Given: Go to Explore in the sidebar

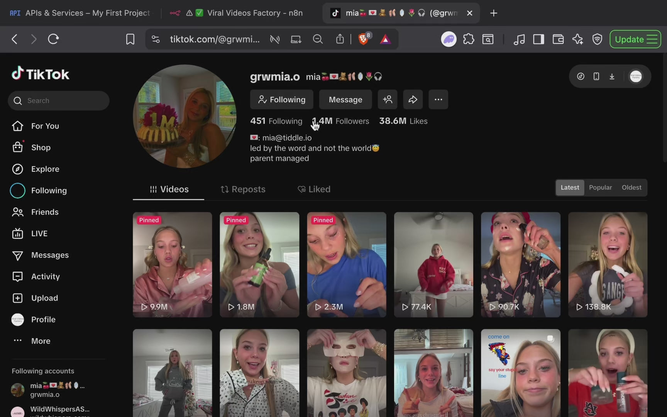Looking at the screenshot, I should pos(45,169).
